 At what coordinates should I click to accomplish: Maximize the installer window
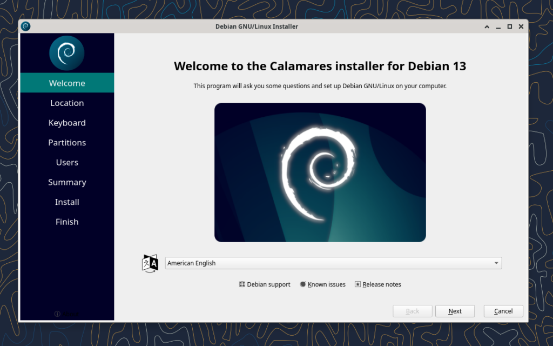pyautogui.click(x=510, y=26)
